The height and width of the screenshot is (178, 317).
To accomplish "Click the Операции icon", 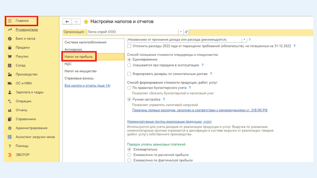I will [x=10, y=101].
